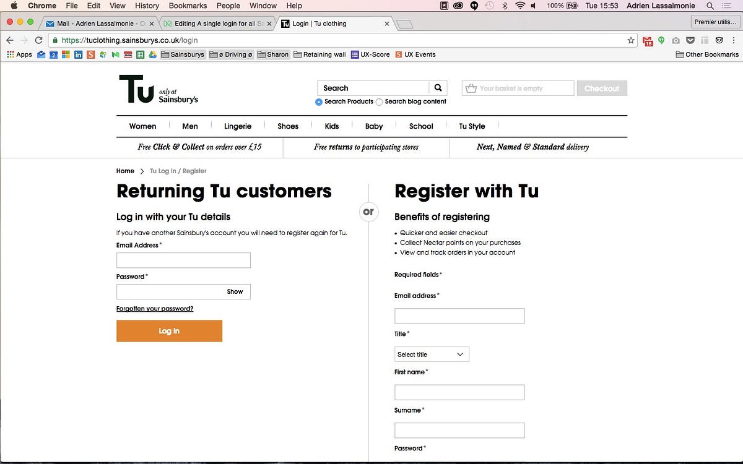743x464 pixels.
Task: Bookmark this page with the star icon
Action: (x=631, y=40)
